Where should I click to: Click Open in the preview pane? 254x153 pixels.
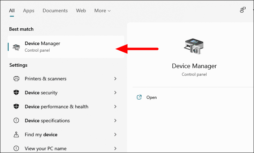(x=151, y=97)
